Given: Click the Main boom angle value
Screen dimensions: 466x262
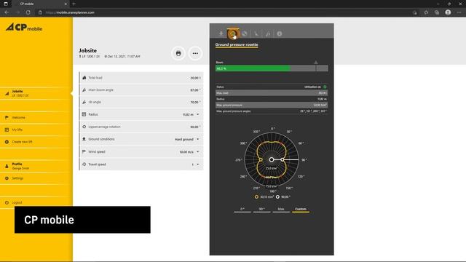Looking at the screenshot, I should tap(195, 90).
